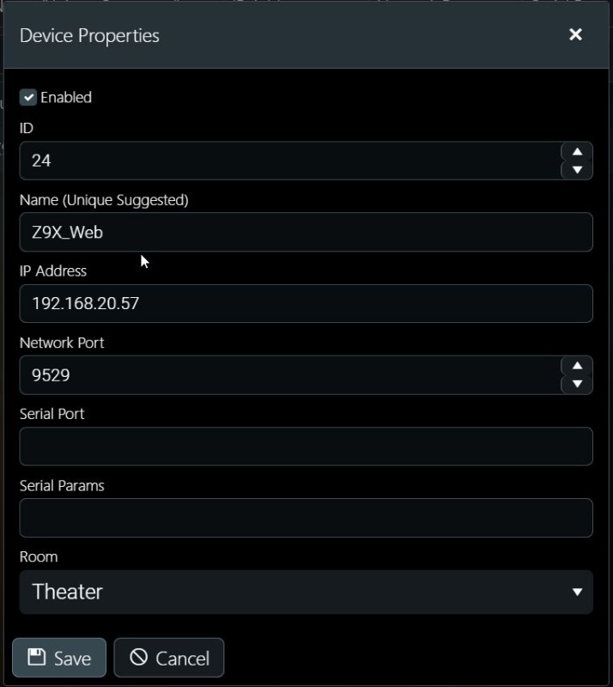Increase Network Port using up arrow
This screenshot has height=687, width=613.
click(577, 366)
